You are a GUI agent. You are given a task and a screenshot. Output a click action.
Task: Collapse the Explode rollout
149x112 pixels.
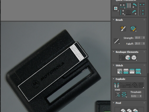[x=114, y=79]
